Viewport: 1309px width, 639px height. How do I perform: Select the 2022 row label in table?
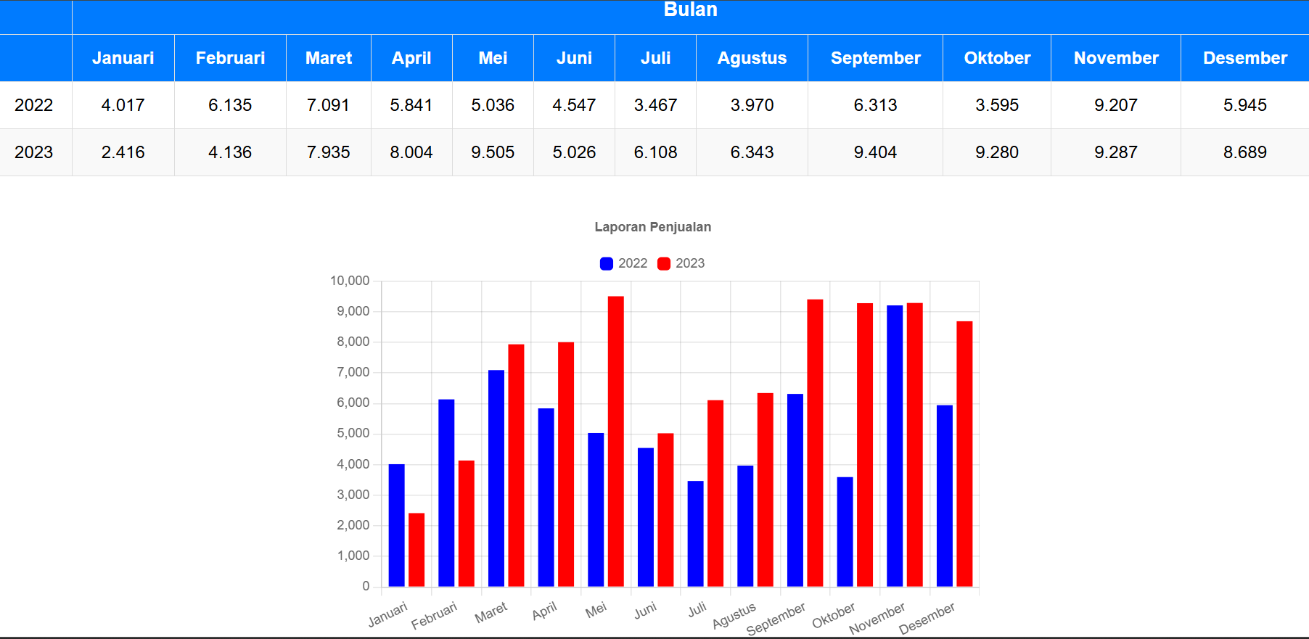click(34, 105)
